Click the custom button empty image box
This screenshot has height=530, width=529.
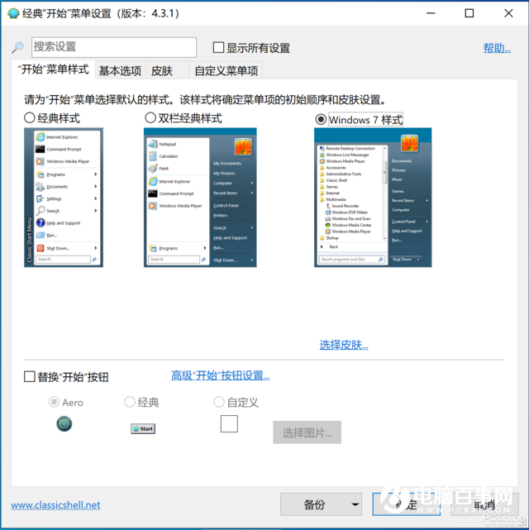coord(229,424)
